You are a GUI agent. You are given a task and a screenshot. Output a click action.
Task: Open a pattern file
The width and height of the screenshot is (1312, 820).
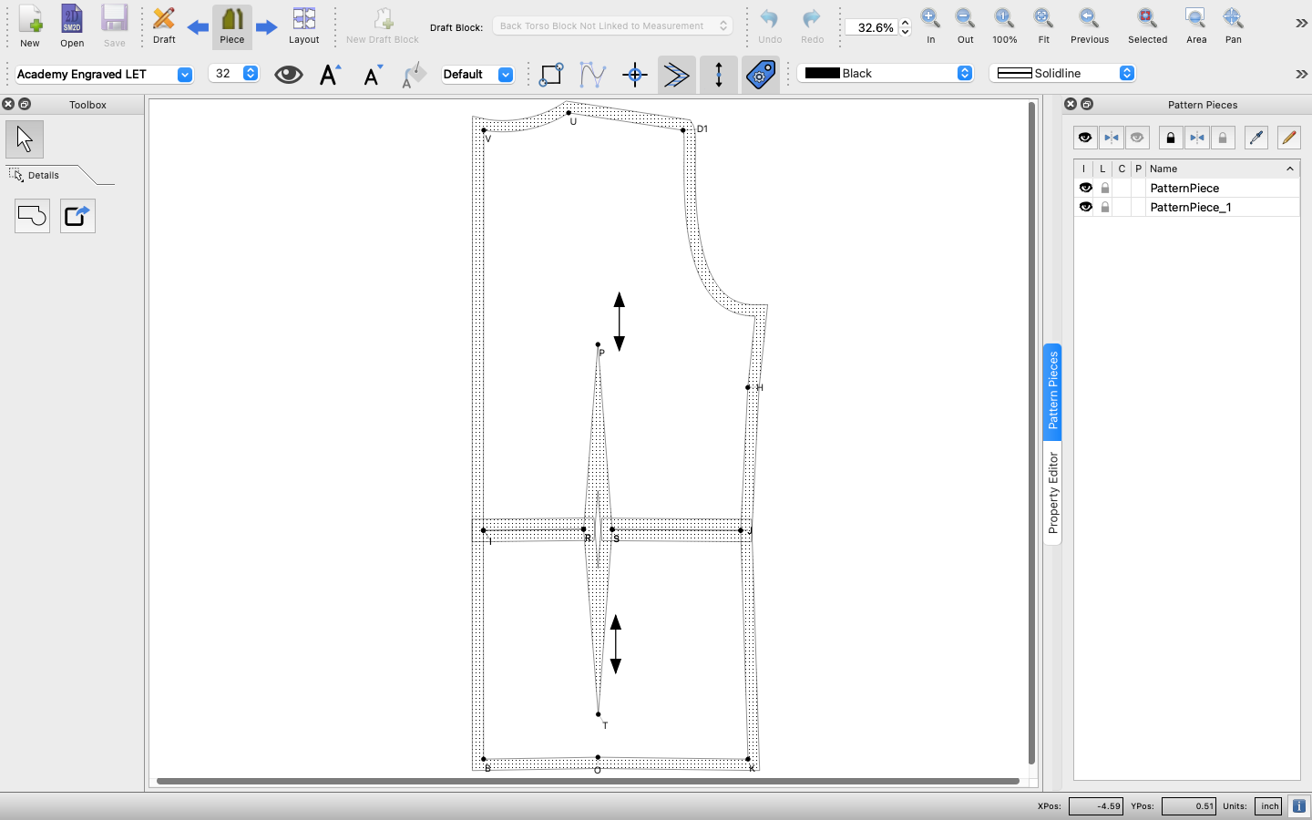[72, 26]
